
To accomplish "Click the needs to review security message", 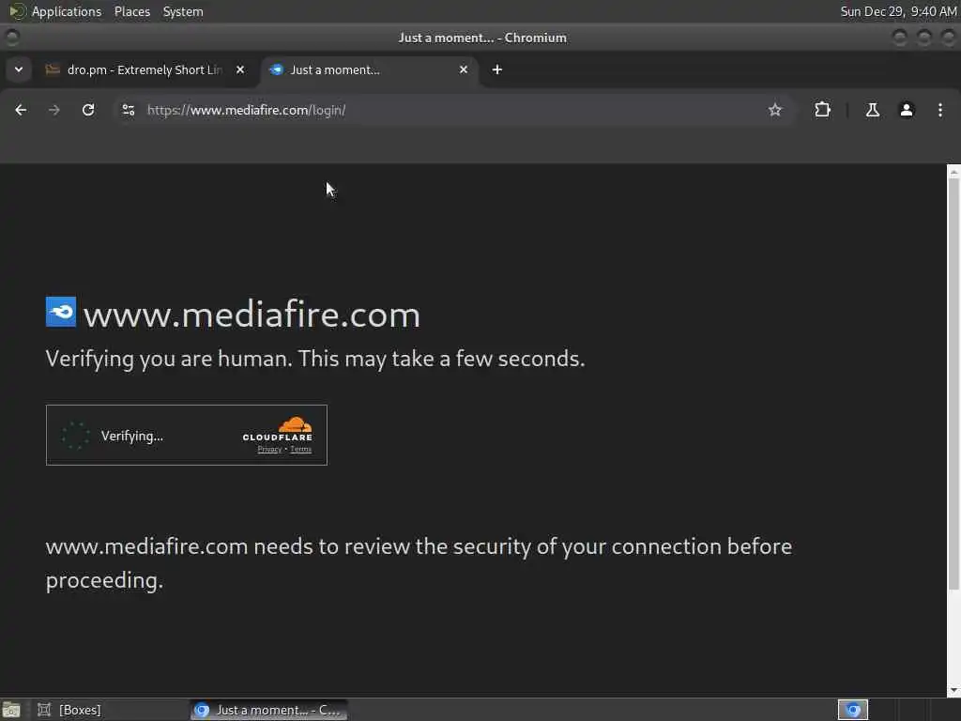I will pos(419,563).
